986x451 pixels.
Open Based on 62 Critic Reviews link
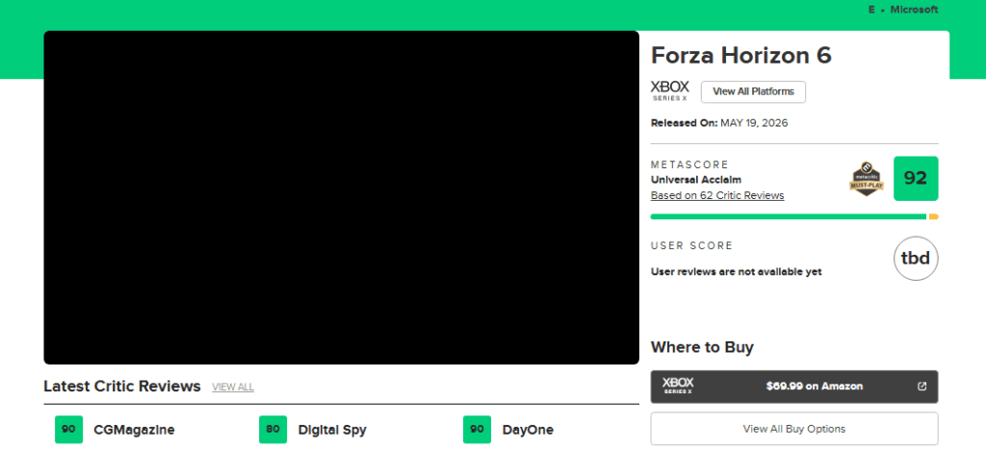[717, 195]
